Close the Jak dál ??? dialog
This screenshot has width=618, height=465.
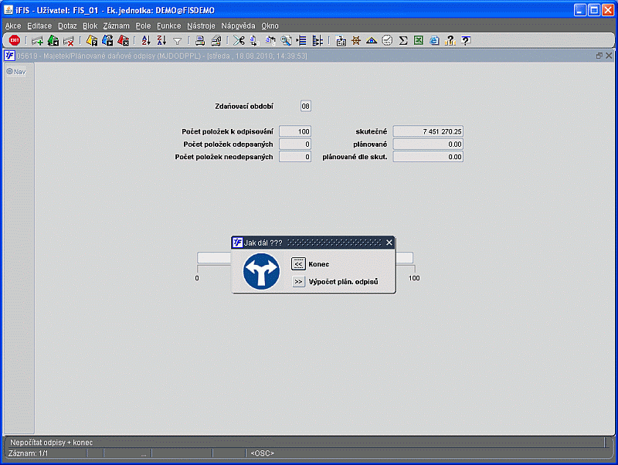click(389, 243)
